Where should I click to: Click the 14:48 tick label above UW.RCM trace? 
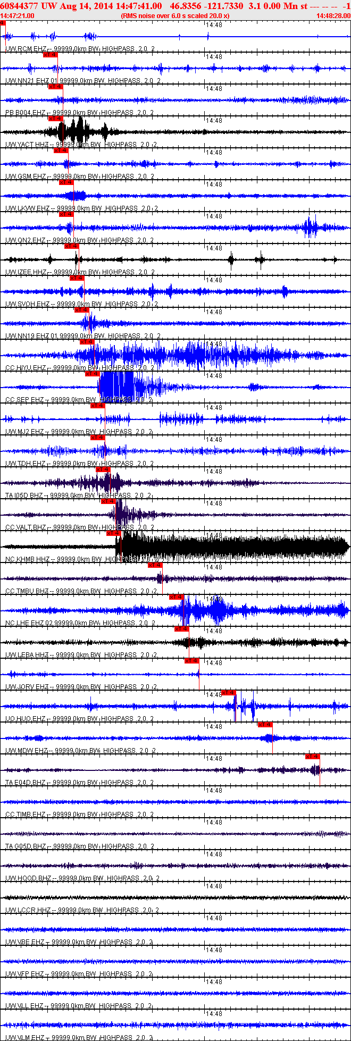click(x=214, y=25)
